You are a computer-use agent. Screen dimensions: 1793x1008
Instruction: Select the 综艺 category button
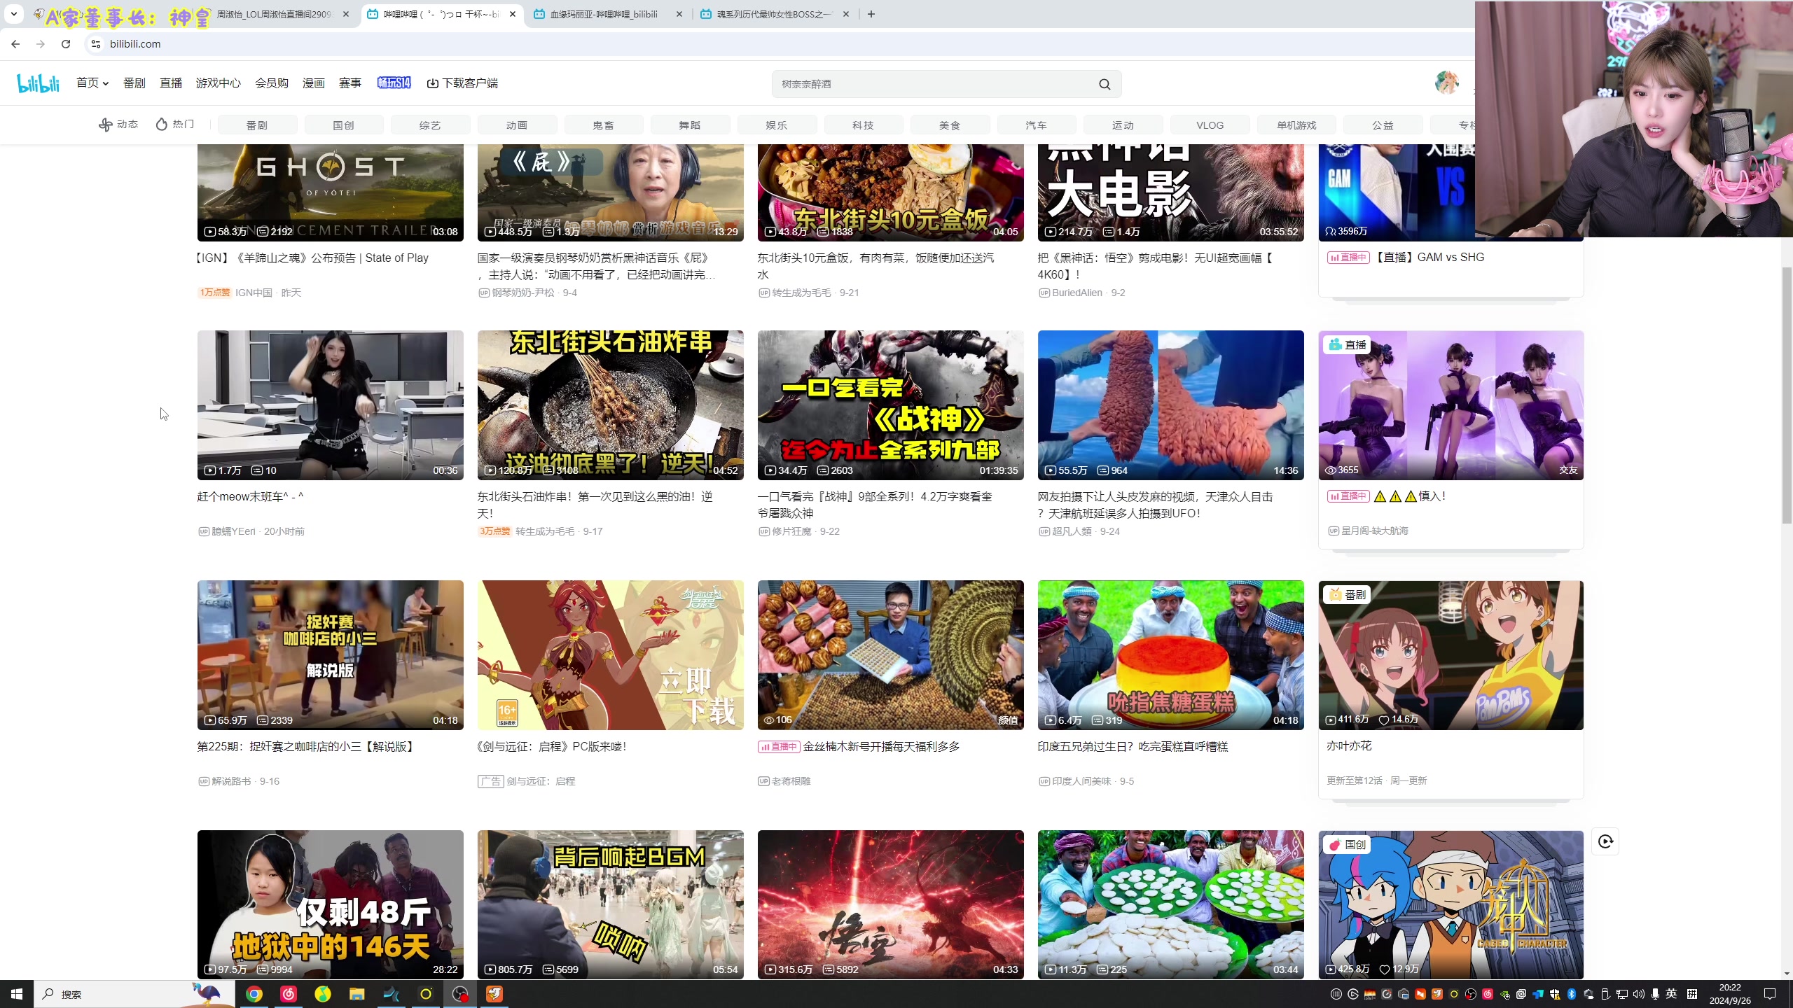tap(431, 125)
